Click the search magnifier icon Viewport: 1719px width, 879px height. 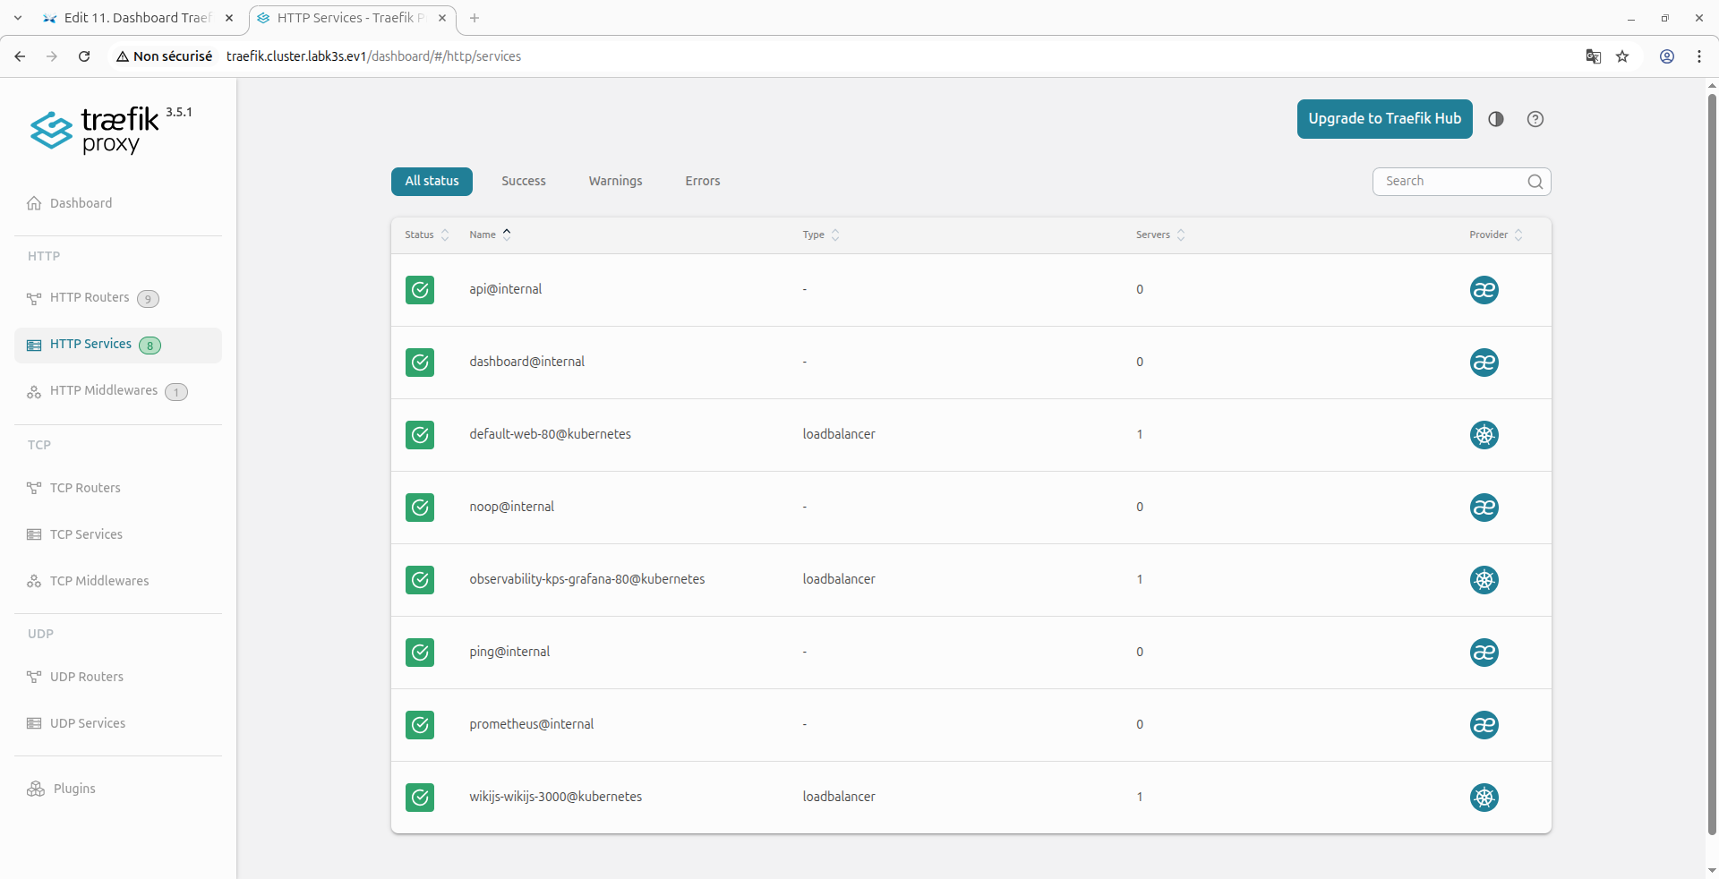coord(1535,182)
